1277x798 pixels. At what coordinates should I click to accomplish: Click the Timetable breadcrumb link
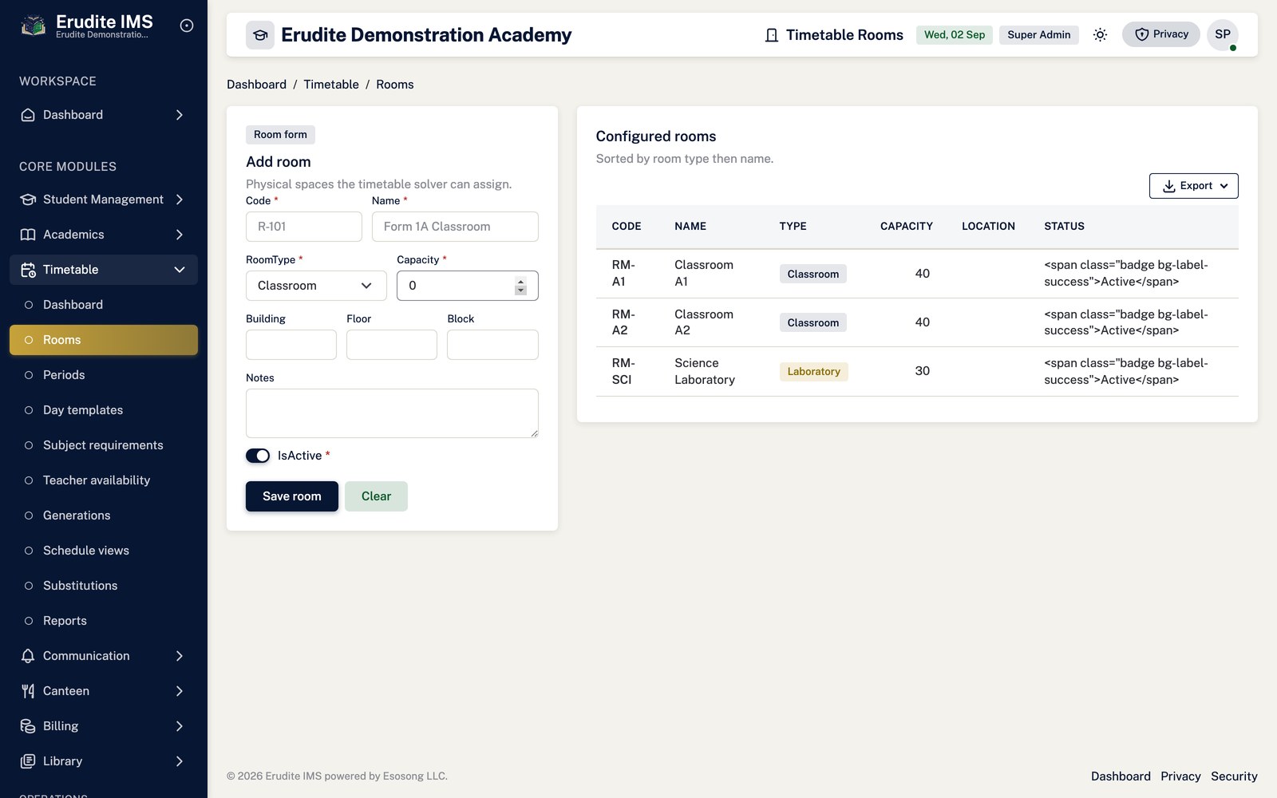331,85
